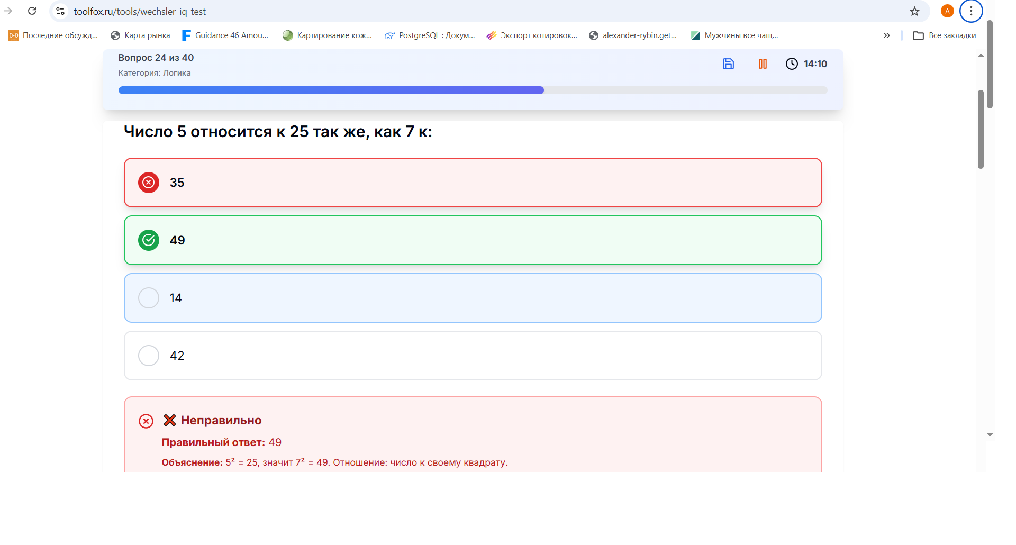
Task: Select the answer option 42
Action: pyautogui.click(x=473, y=356)
